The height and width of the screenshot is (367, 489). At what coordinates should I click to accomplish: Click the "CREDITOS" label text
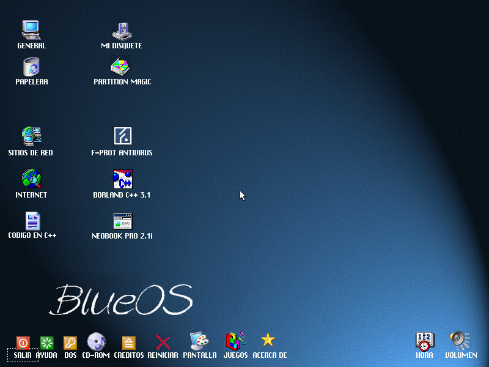[129, 355]
